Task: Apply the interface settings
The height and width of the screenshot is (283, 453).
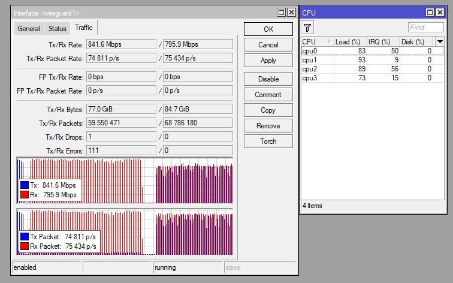Action: (x=268, y=61)
